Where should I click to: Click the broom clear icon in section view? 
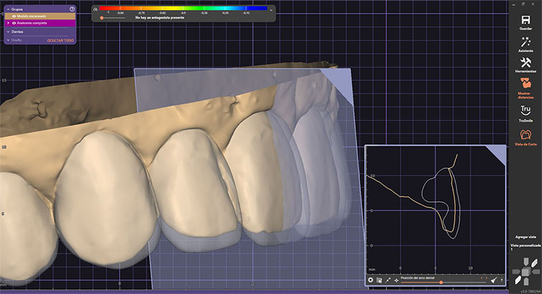point(493,280)
